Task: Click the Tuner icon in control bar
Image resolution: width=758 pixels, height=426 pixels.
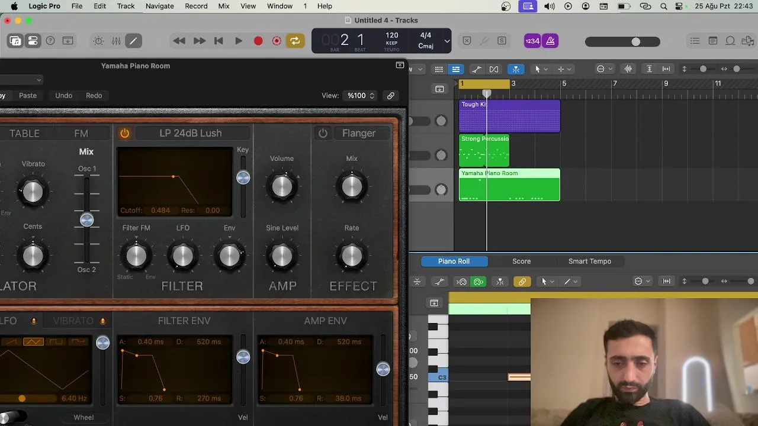Action: click(x=484, y=41)
